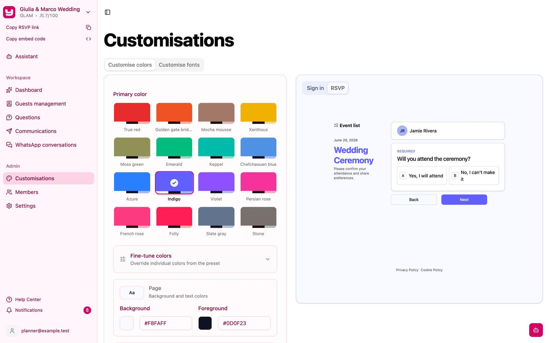Click the Back button in preview
The image size is (549, 343).
pyautogui.click(x=414, y=200)
